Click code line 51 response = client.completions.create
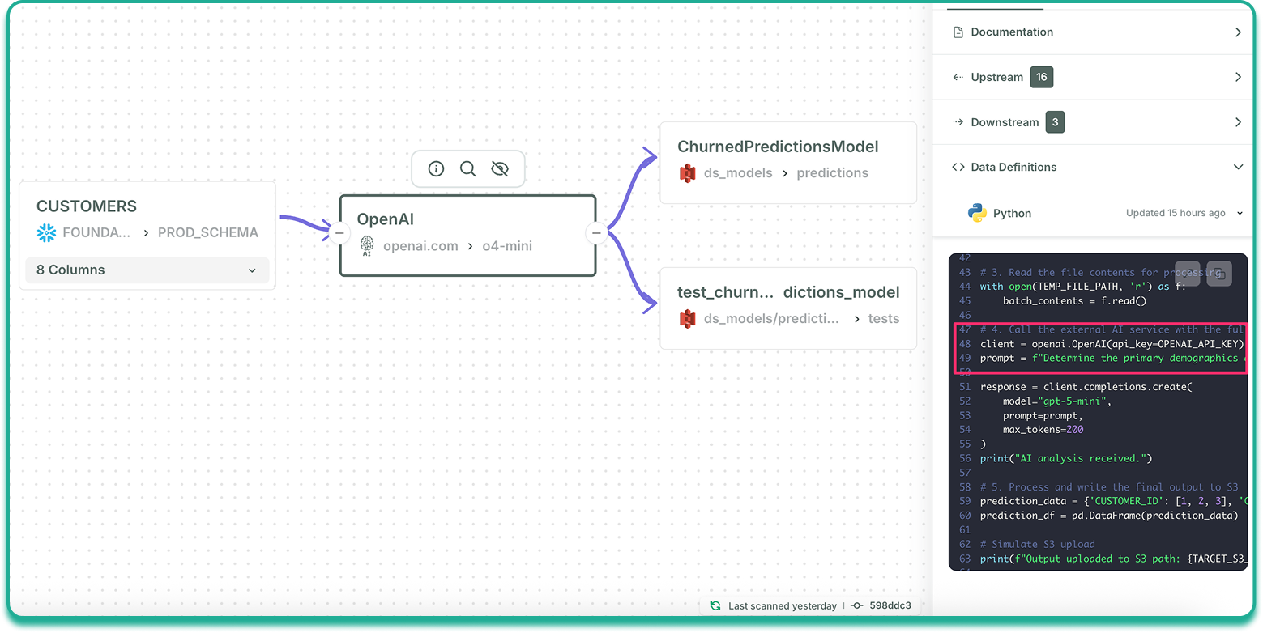This screenshot has height=633, width=1263. pos(1086,387)
